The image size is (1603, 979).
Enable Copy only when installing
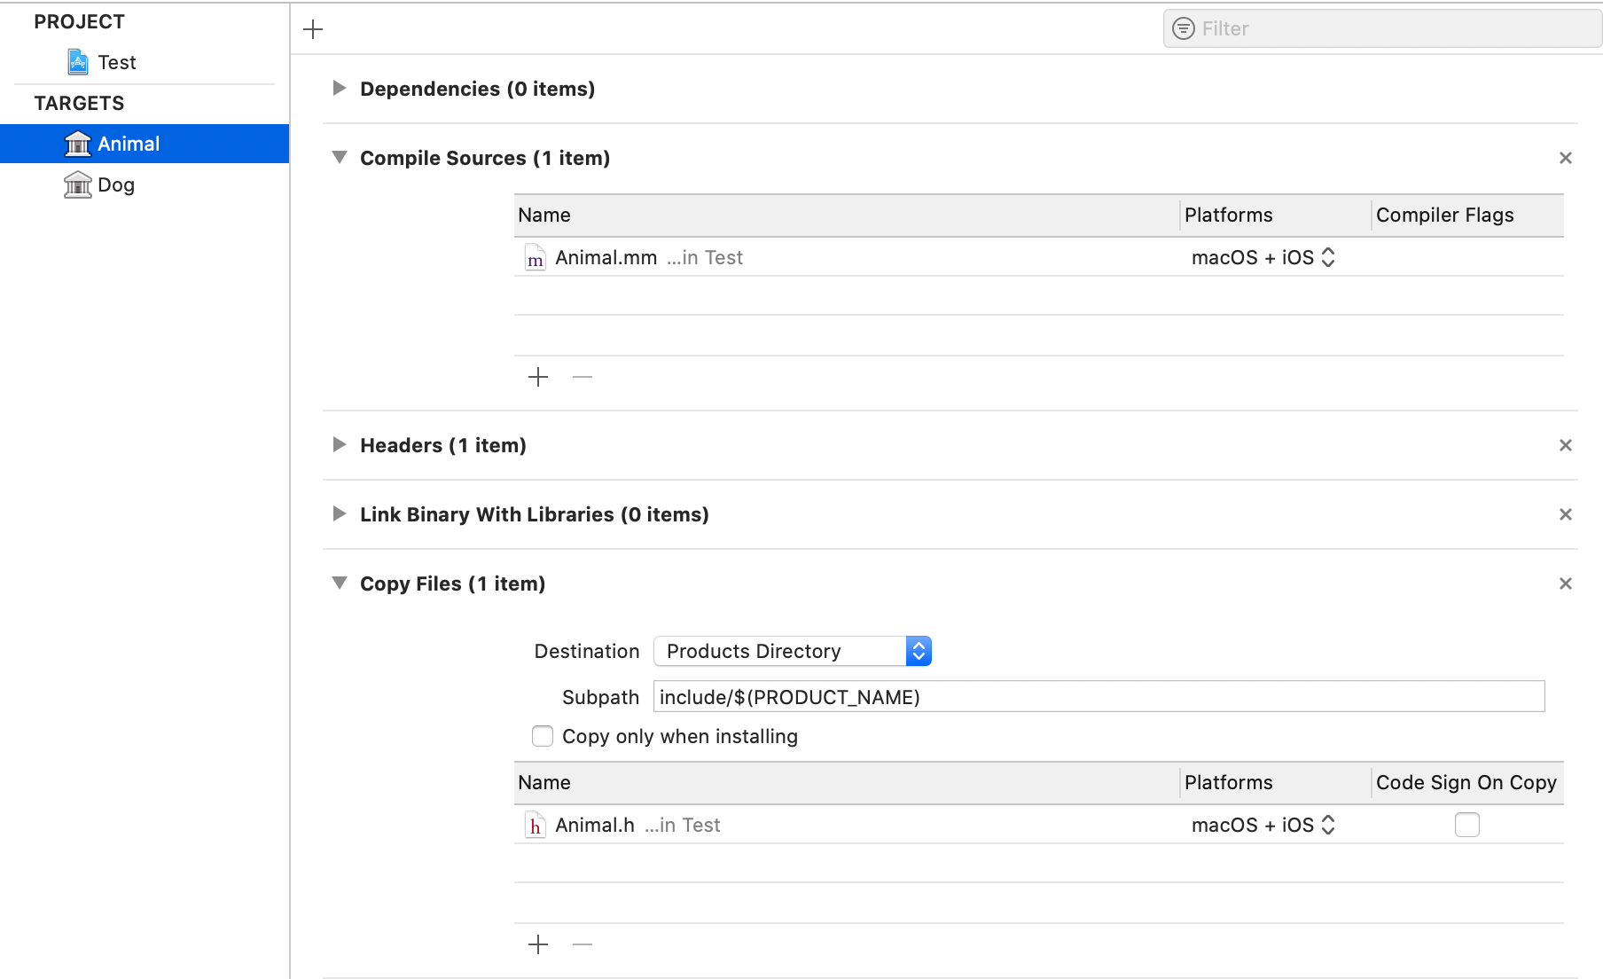542,736
